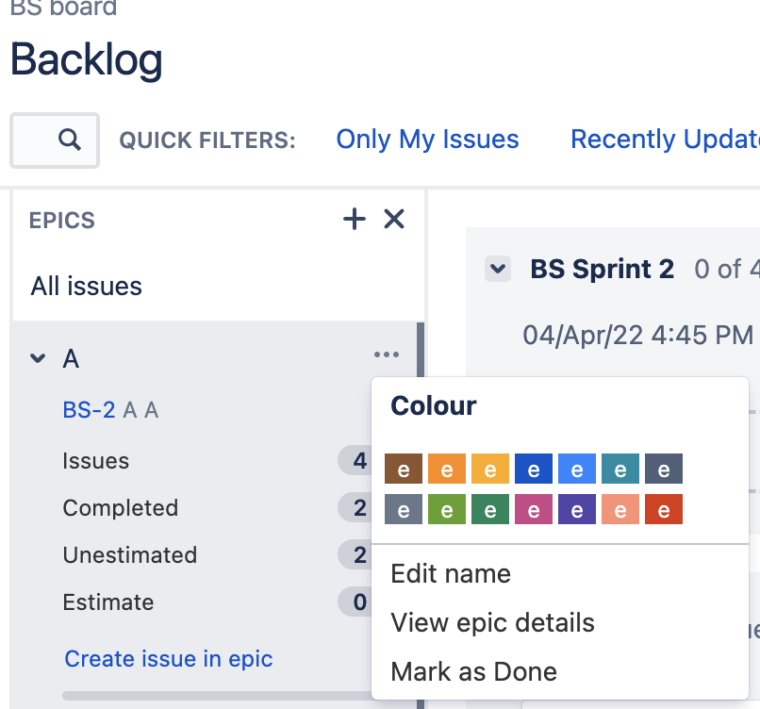Open issue BS-2 from the epic panel
Viewport: 760px width, 709px height.
pyautogui.click(x=86, y=410)
